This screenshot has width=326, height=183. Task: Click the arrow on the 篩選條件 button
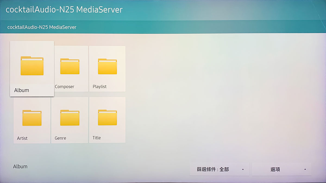click(x=243, y=169)
